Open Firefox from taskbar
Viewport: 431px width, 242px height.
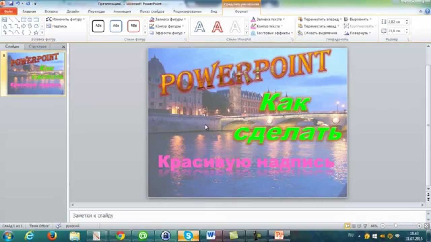pos(52,236)
